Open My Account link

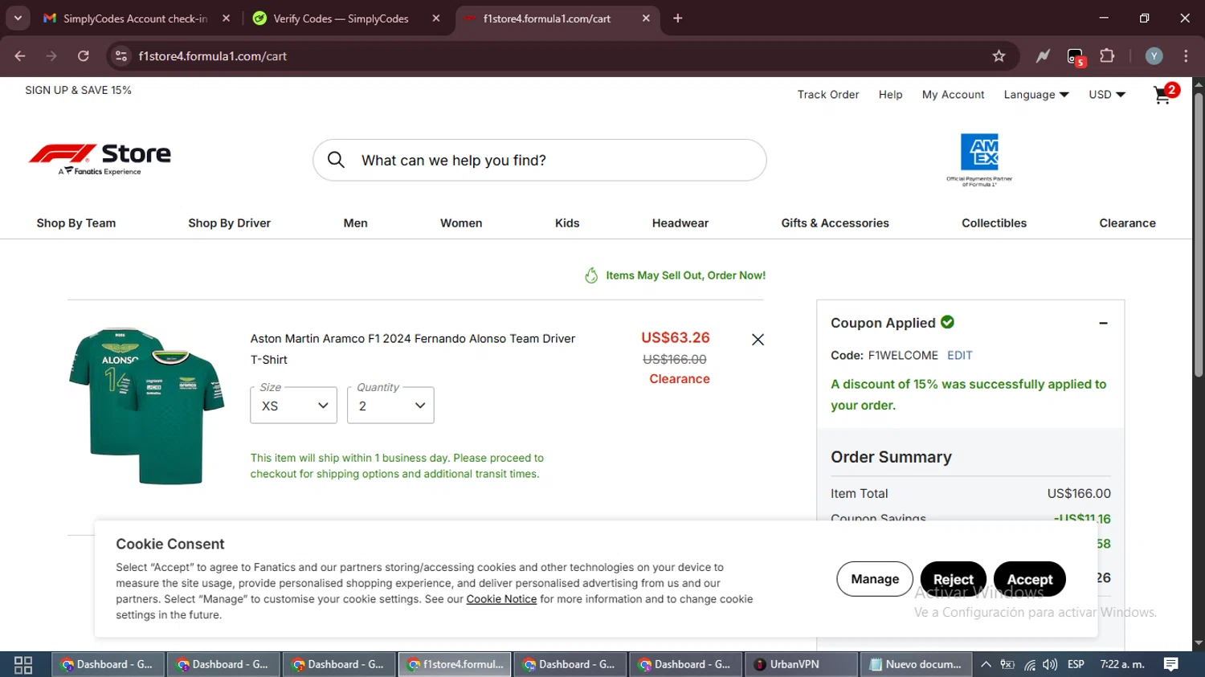(953, 95)
